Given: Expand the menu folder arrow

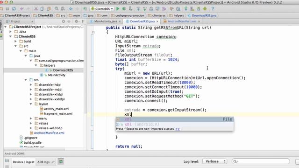Looking at the screenshot, I should tap(31, 119).
